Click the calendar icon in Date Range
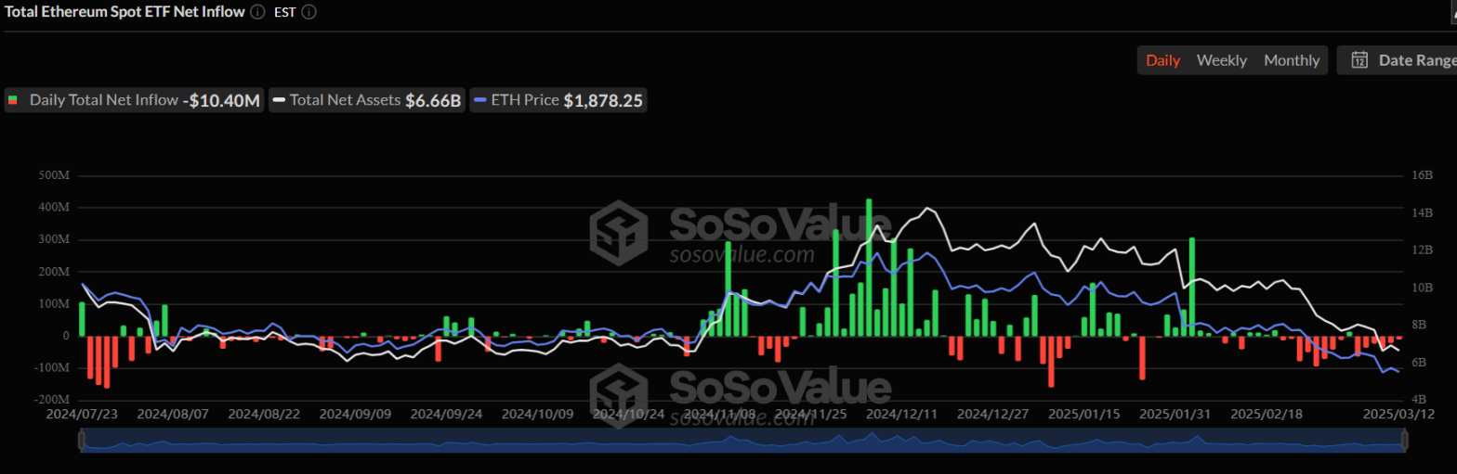 point(1359,60)
